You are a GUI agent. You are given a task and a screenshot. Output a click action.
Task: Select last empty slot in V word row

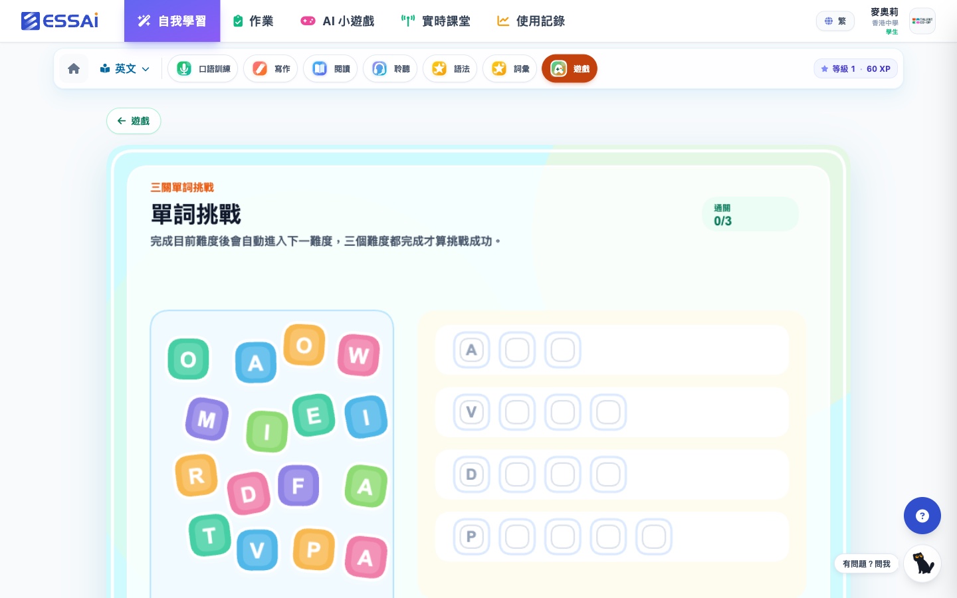click(x=608, y=413)
